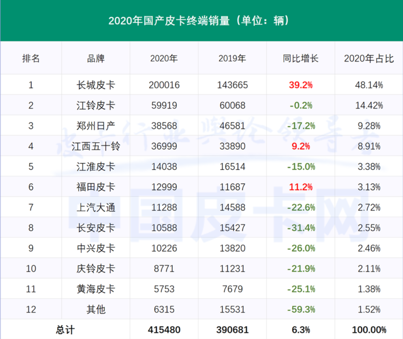Click the 2020年 column header

[x=164, y=59]
